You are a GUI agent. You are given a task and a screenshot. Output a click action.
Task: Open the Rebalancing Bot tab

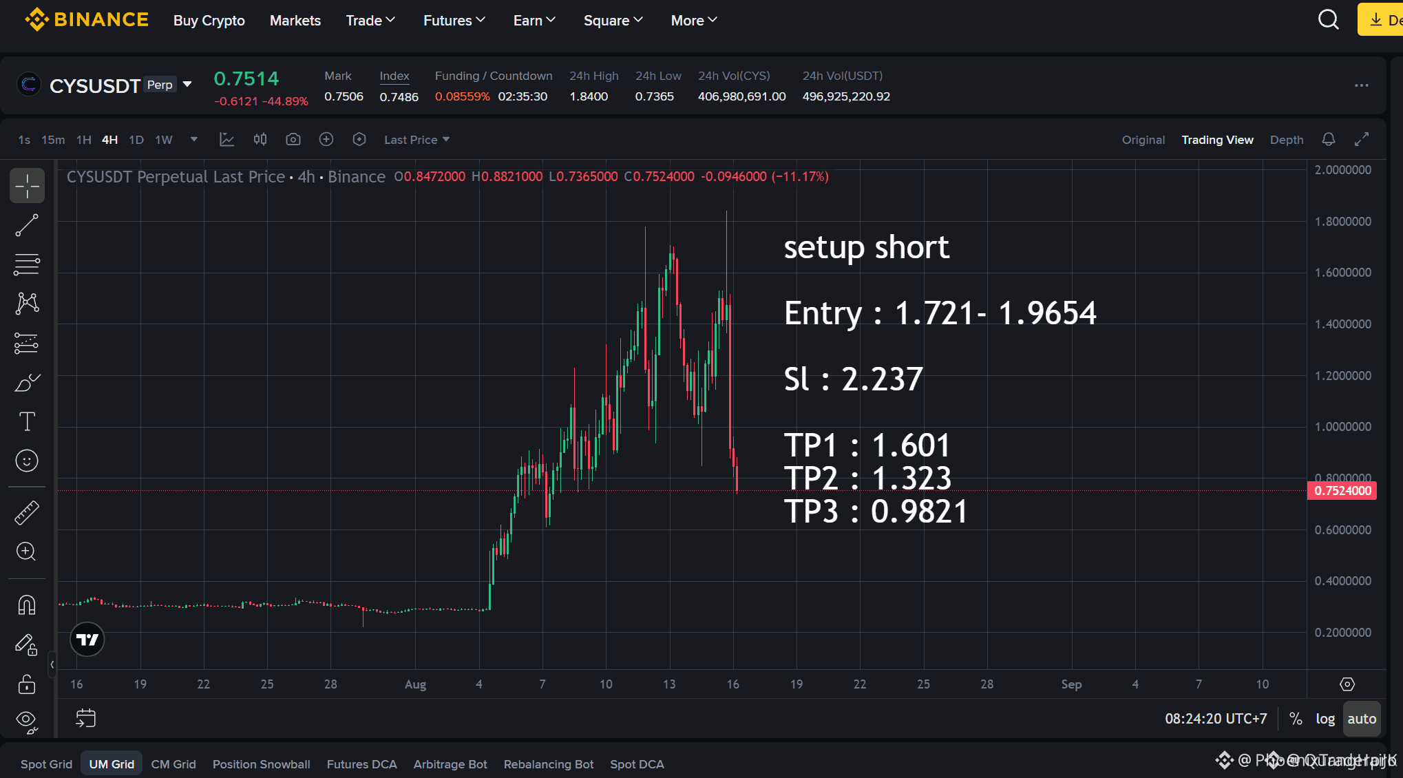click(x=549, y=764)
